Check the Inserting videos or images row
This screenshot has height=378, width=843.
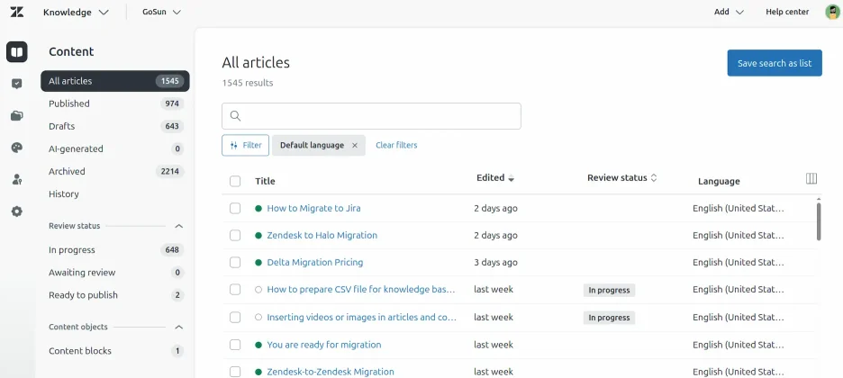tap(235, 318)
